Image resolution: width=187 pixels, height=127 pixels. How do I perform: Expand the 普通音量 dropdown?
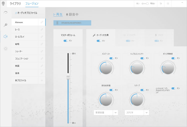click(x=115, y=113)
